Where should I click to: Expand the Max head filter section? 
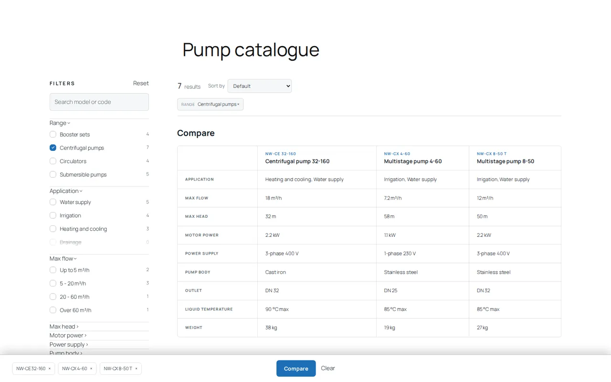click(64, 327)
